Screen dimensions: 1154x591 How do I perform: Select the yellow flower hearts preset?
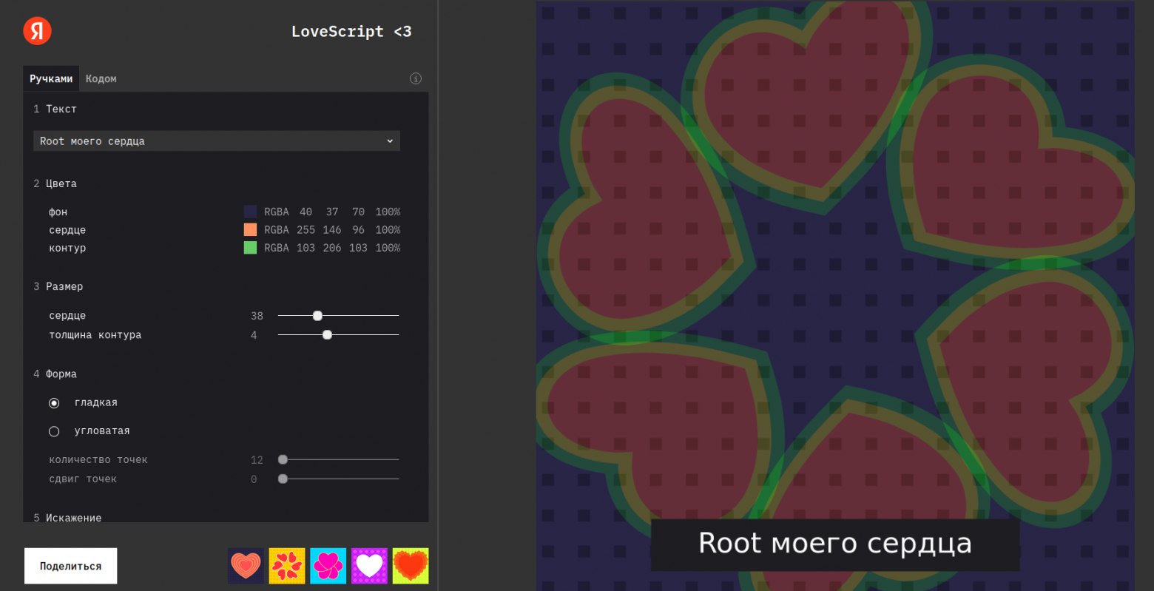[287, 566]
